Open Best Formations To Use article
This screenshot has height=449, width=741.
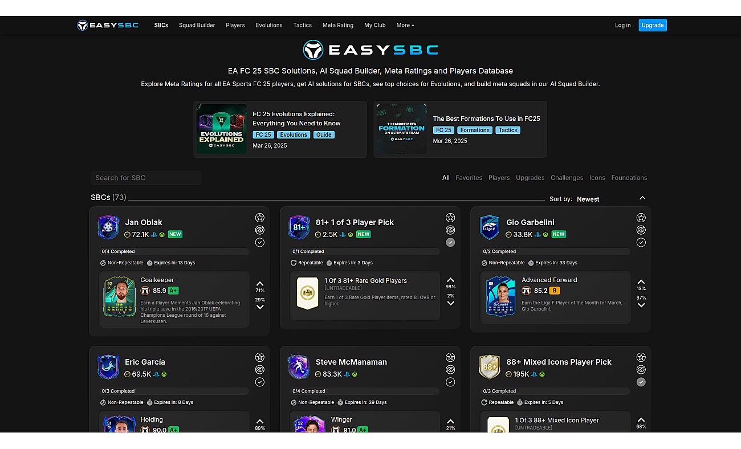pyautogui.click(x=487, y=119)
